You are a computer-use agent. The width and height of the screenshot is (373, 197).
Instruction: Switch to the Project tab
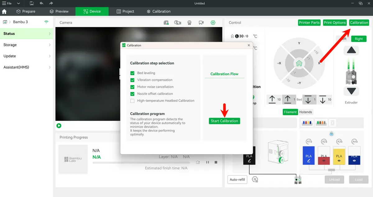point(125,11)
